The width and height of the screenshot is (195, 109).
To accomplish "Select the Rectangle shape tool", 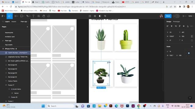I will point(21,16).
